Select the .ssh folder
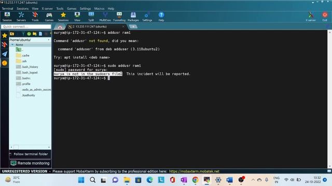The height and width of the screenshot is (186, 332). tap(21, 61)
